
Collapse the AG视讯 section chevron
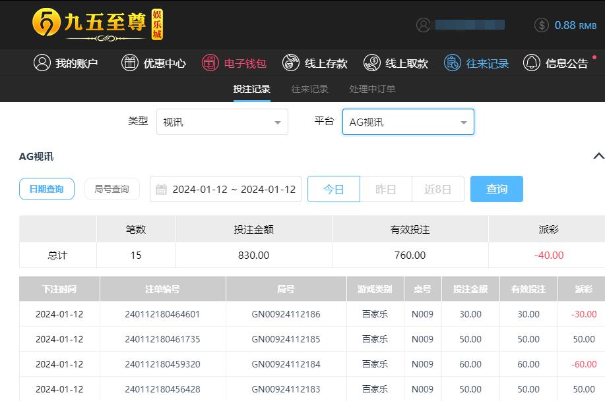click(x=599, y=156)
